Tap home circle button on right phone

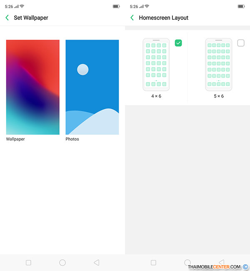pos(187,262)
